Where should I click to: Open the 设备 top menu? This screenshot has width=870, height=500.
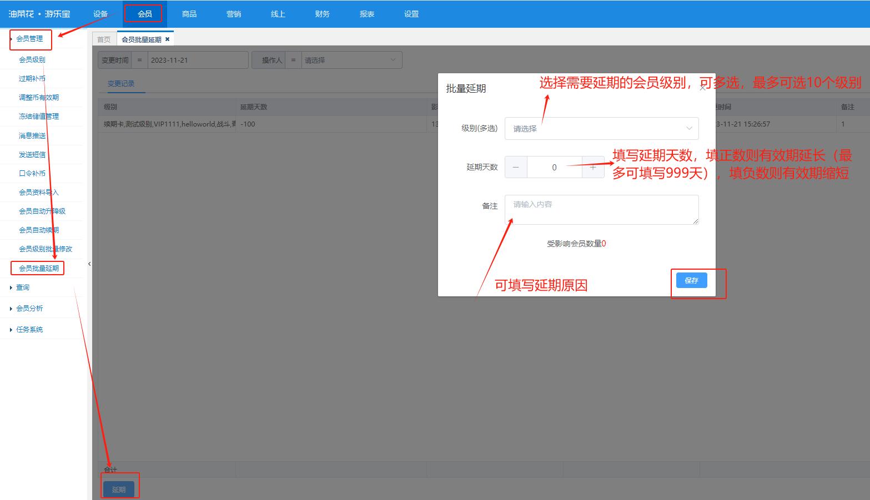[x=100, y=14]
